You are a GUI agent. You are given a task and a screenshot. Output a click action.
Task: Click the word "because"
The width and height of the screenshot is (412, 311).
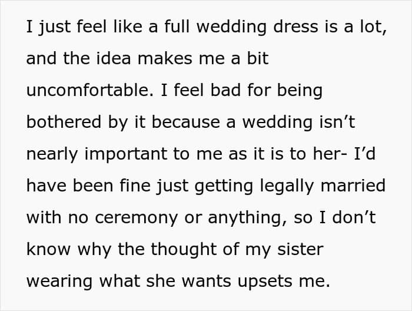click(x=186, y=122)
